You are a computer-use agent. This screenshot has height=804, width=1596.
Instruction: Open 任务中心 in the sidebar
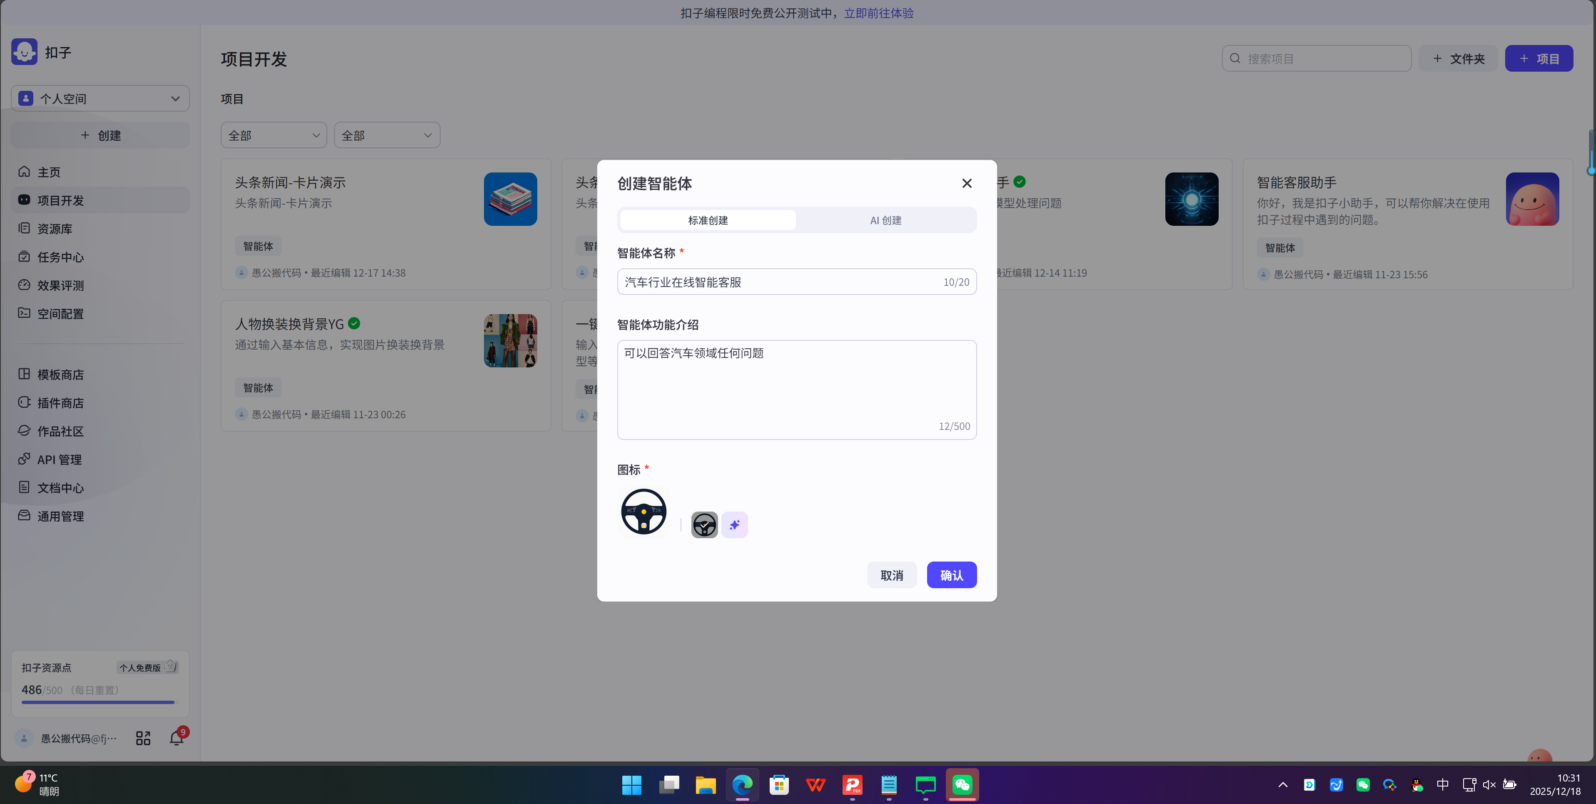[57, 257]
